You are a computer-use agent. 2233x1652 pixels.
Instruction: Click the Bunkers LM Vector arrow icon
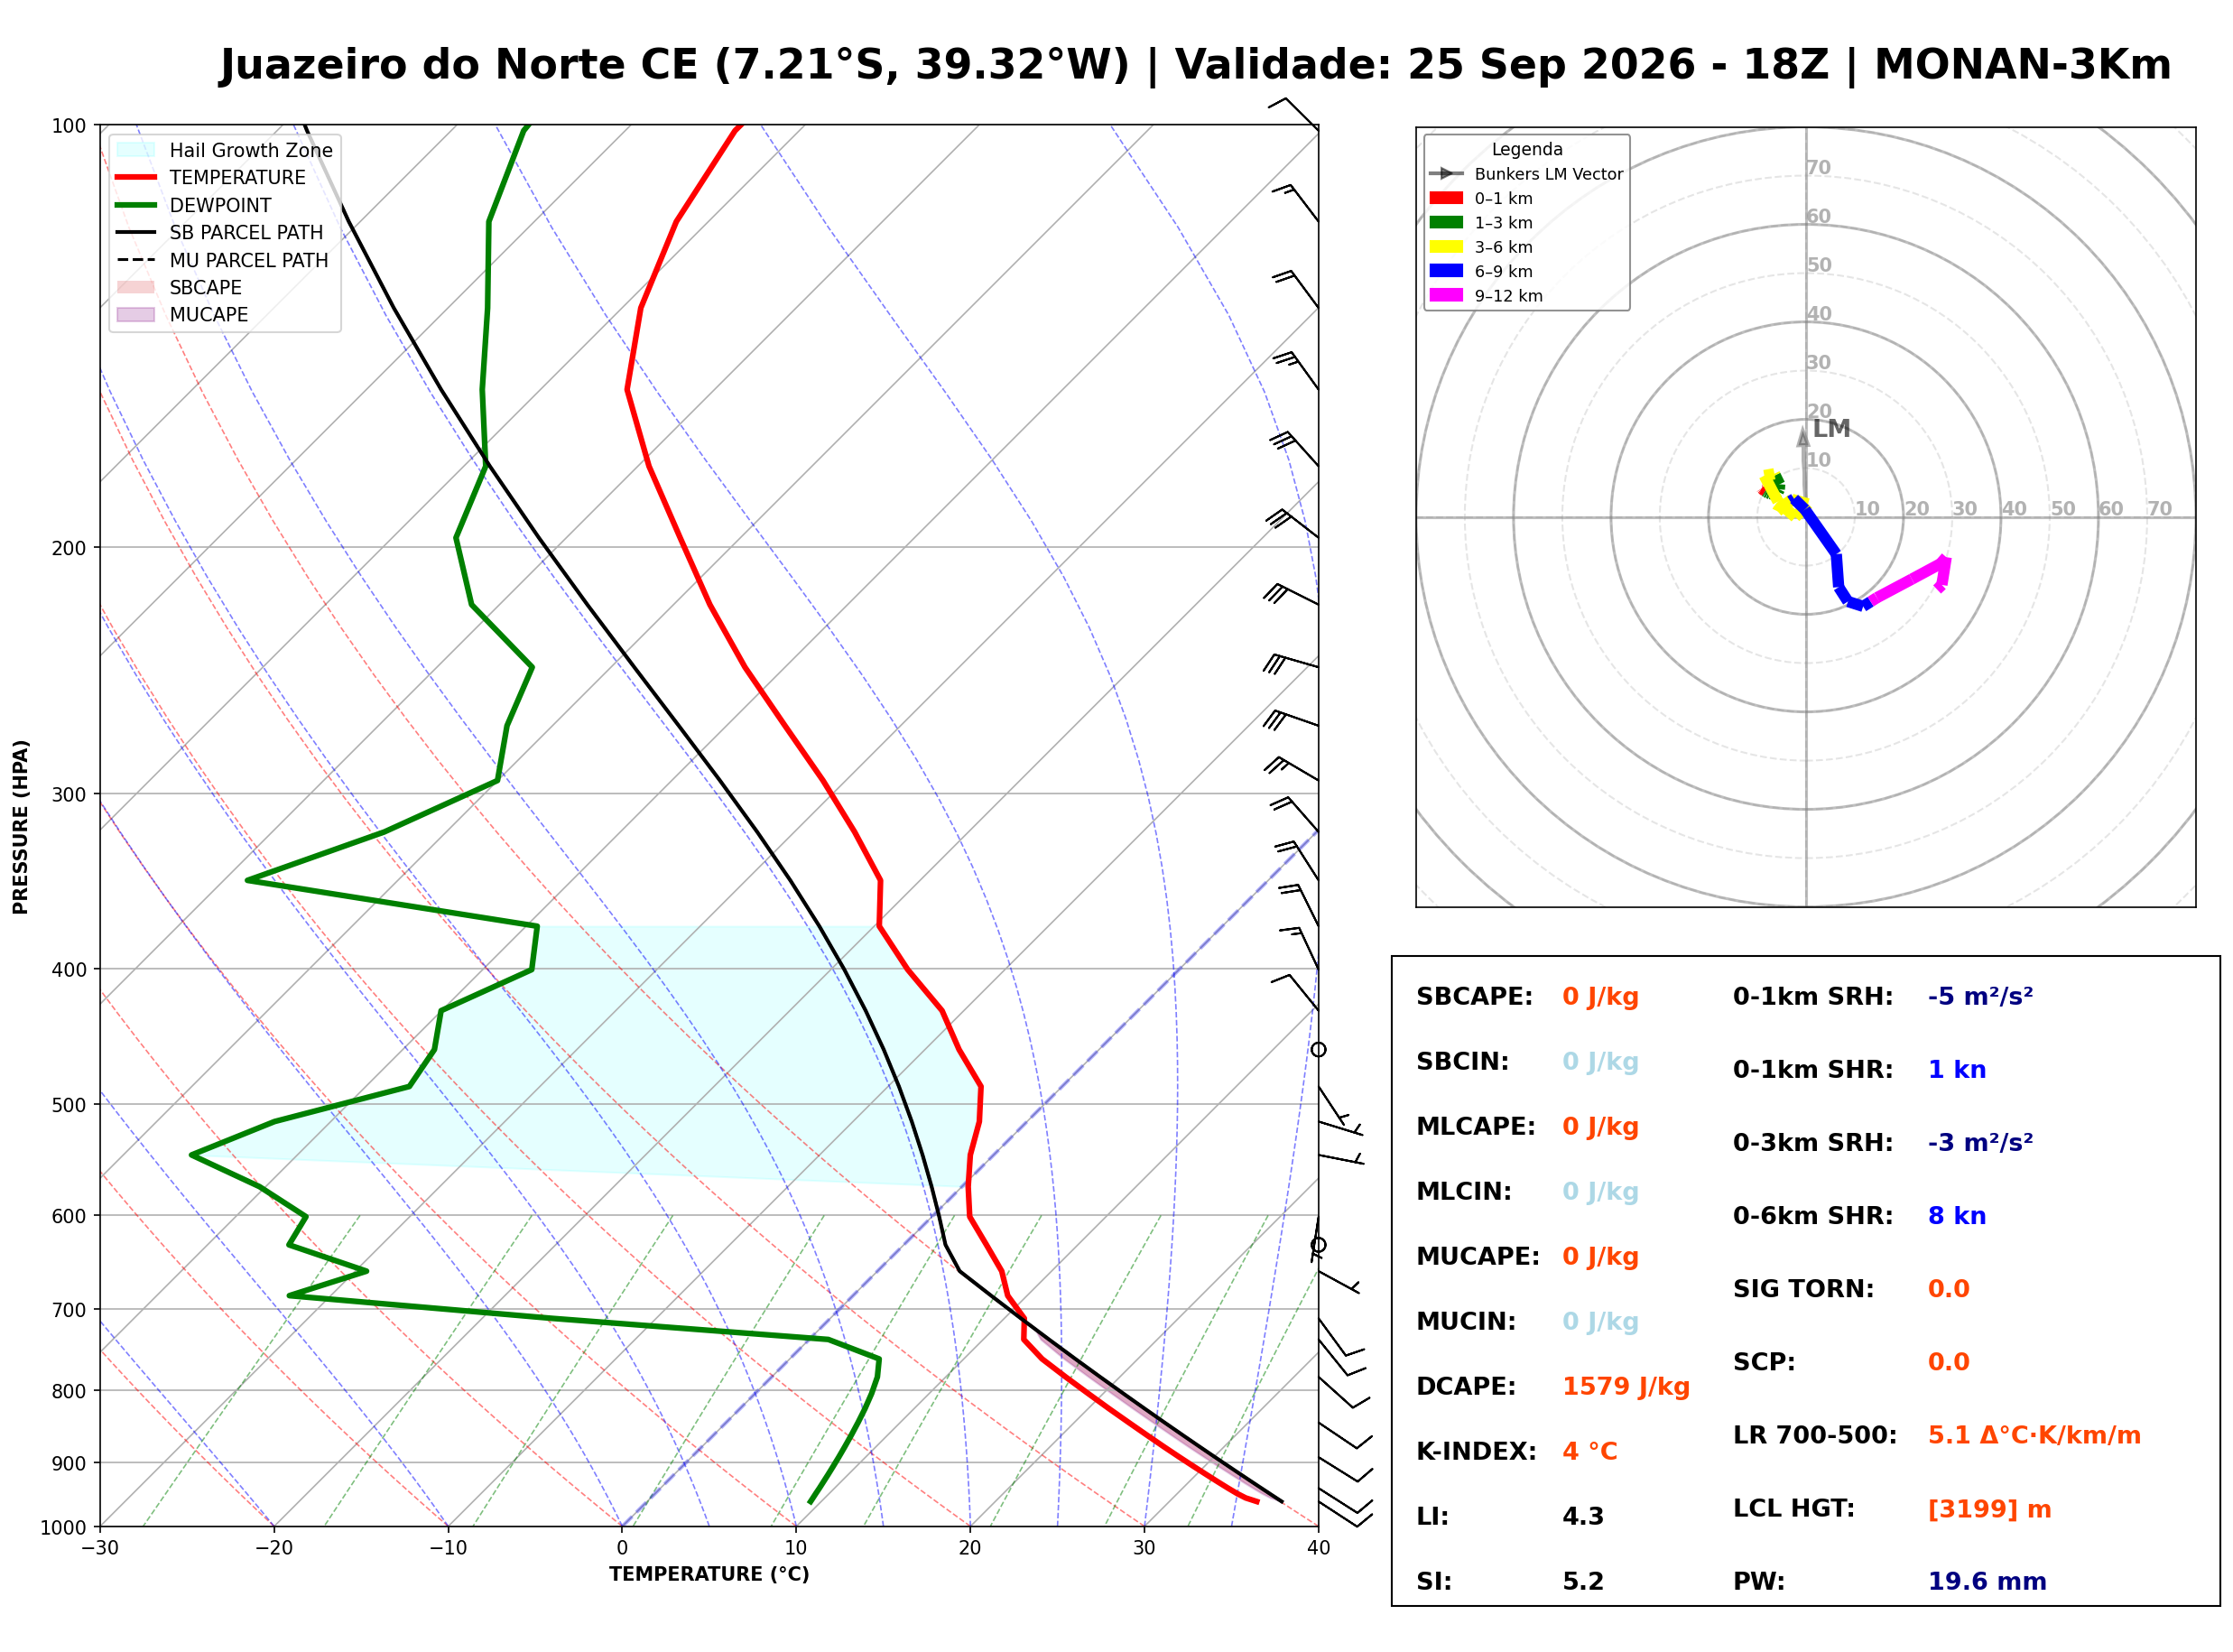tap(1446, 173)
